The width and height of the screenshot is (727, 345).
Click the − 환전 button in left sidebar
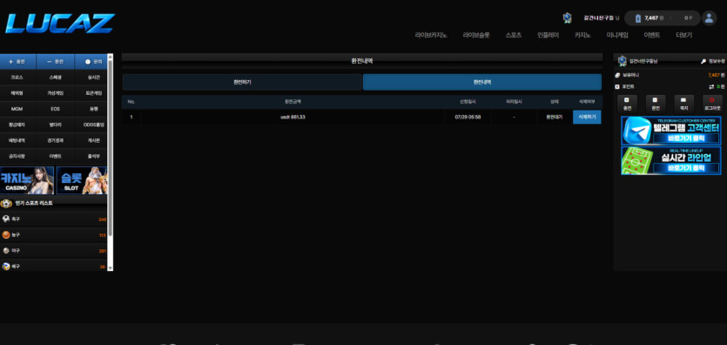pyautogui.click(x=55, y=61)
